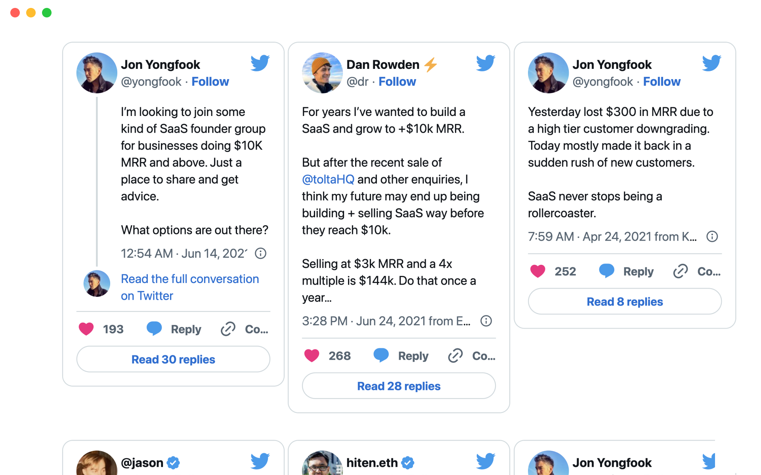Follow Dan Rowden
The width and height of the screenshot is (761, 475).
tap(397, 82)
